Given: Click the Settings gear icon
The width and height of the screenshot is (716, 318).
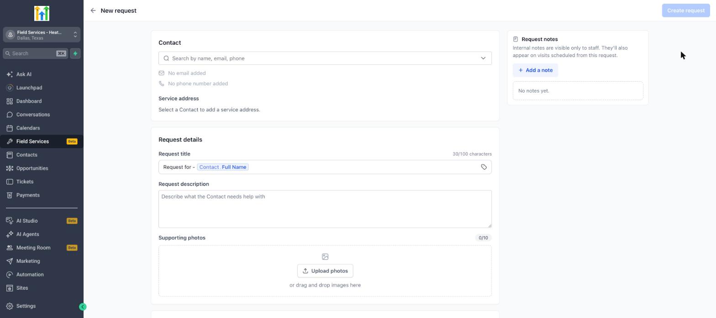Looking at the screenshot, I should click(10, 306).
